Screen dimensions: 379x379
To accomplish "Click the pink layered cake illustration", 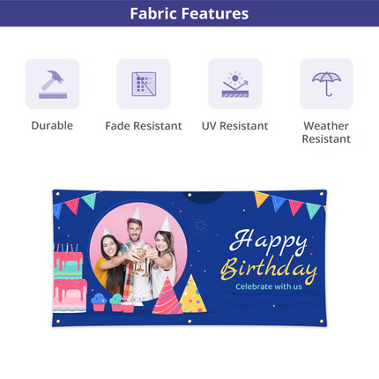I will (x=70, y=278).
